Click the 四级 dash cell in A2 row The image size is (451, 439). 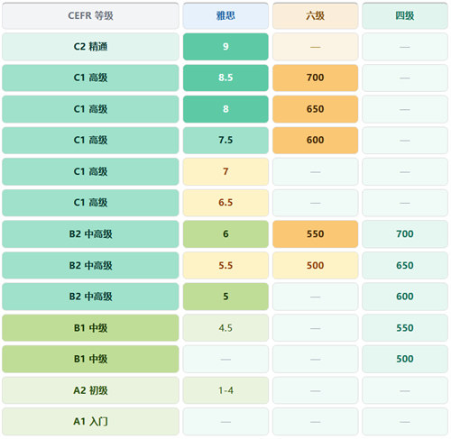pyautogui.click(x=405, y=390)
